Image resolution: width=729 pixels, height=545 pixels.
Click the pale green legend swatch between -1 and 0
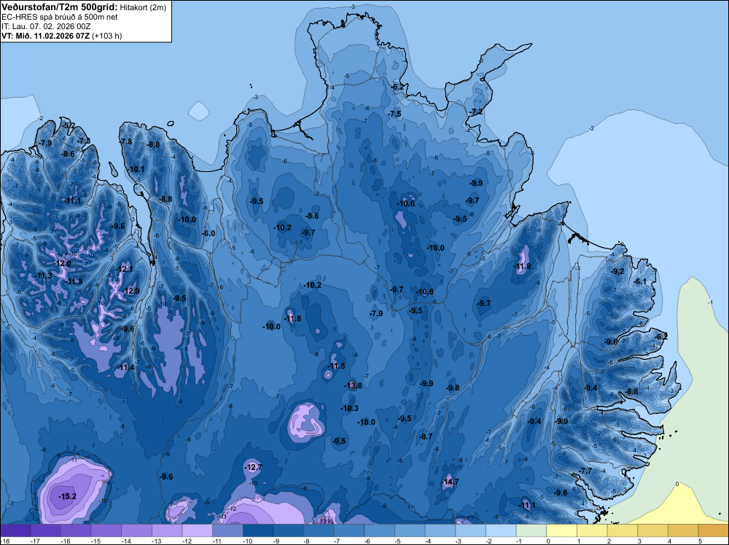(531, 530)
